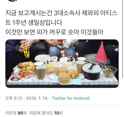This screenshot has height=117, width=124.
Task: Click the 2019. 1. 14. date
Action: pos(37,98)
